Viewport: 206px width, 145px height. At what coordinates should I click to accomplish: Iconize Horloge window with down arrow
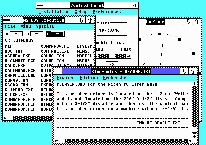click(x=188, y=22)
